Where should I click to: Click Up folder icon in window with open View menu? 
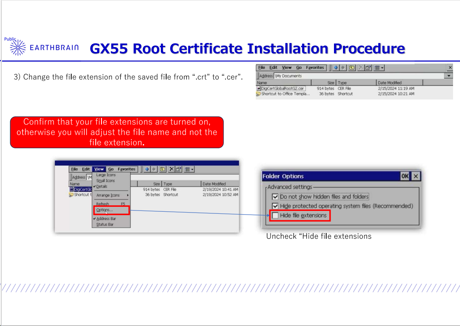pos(162,169)
